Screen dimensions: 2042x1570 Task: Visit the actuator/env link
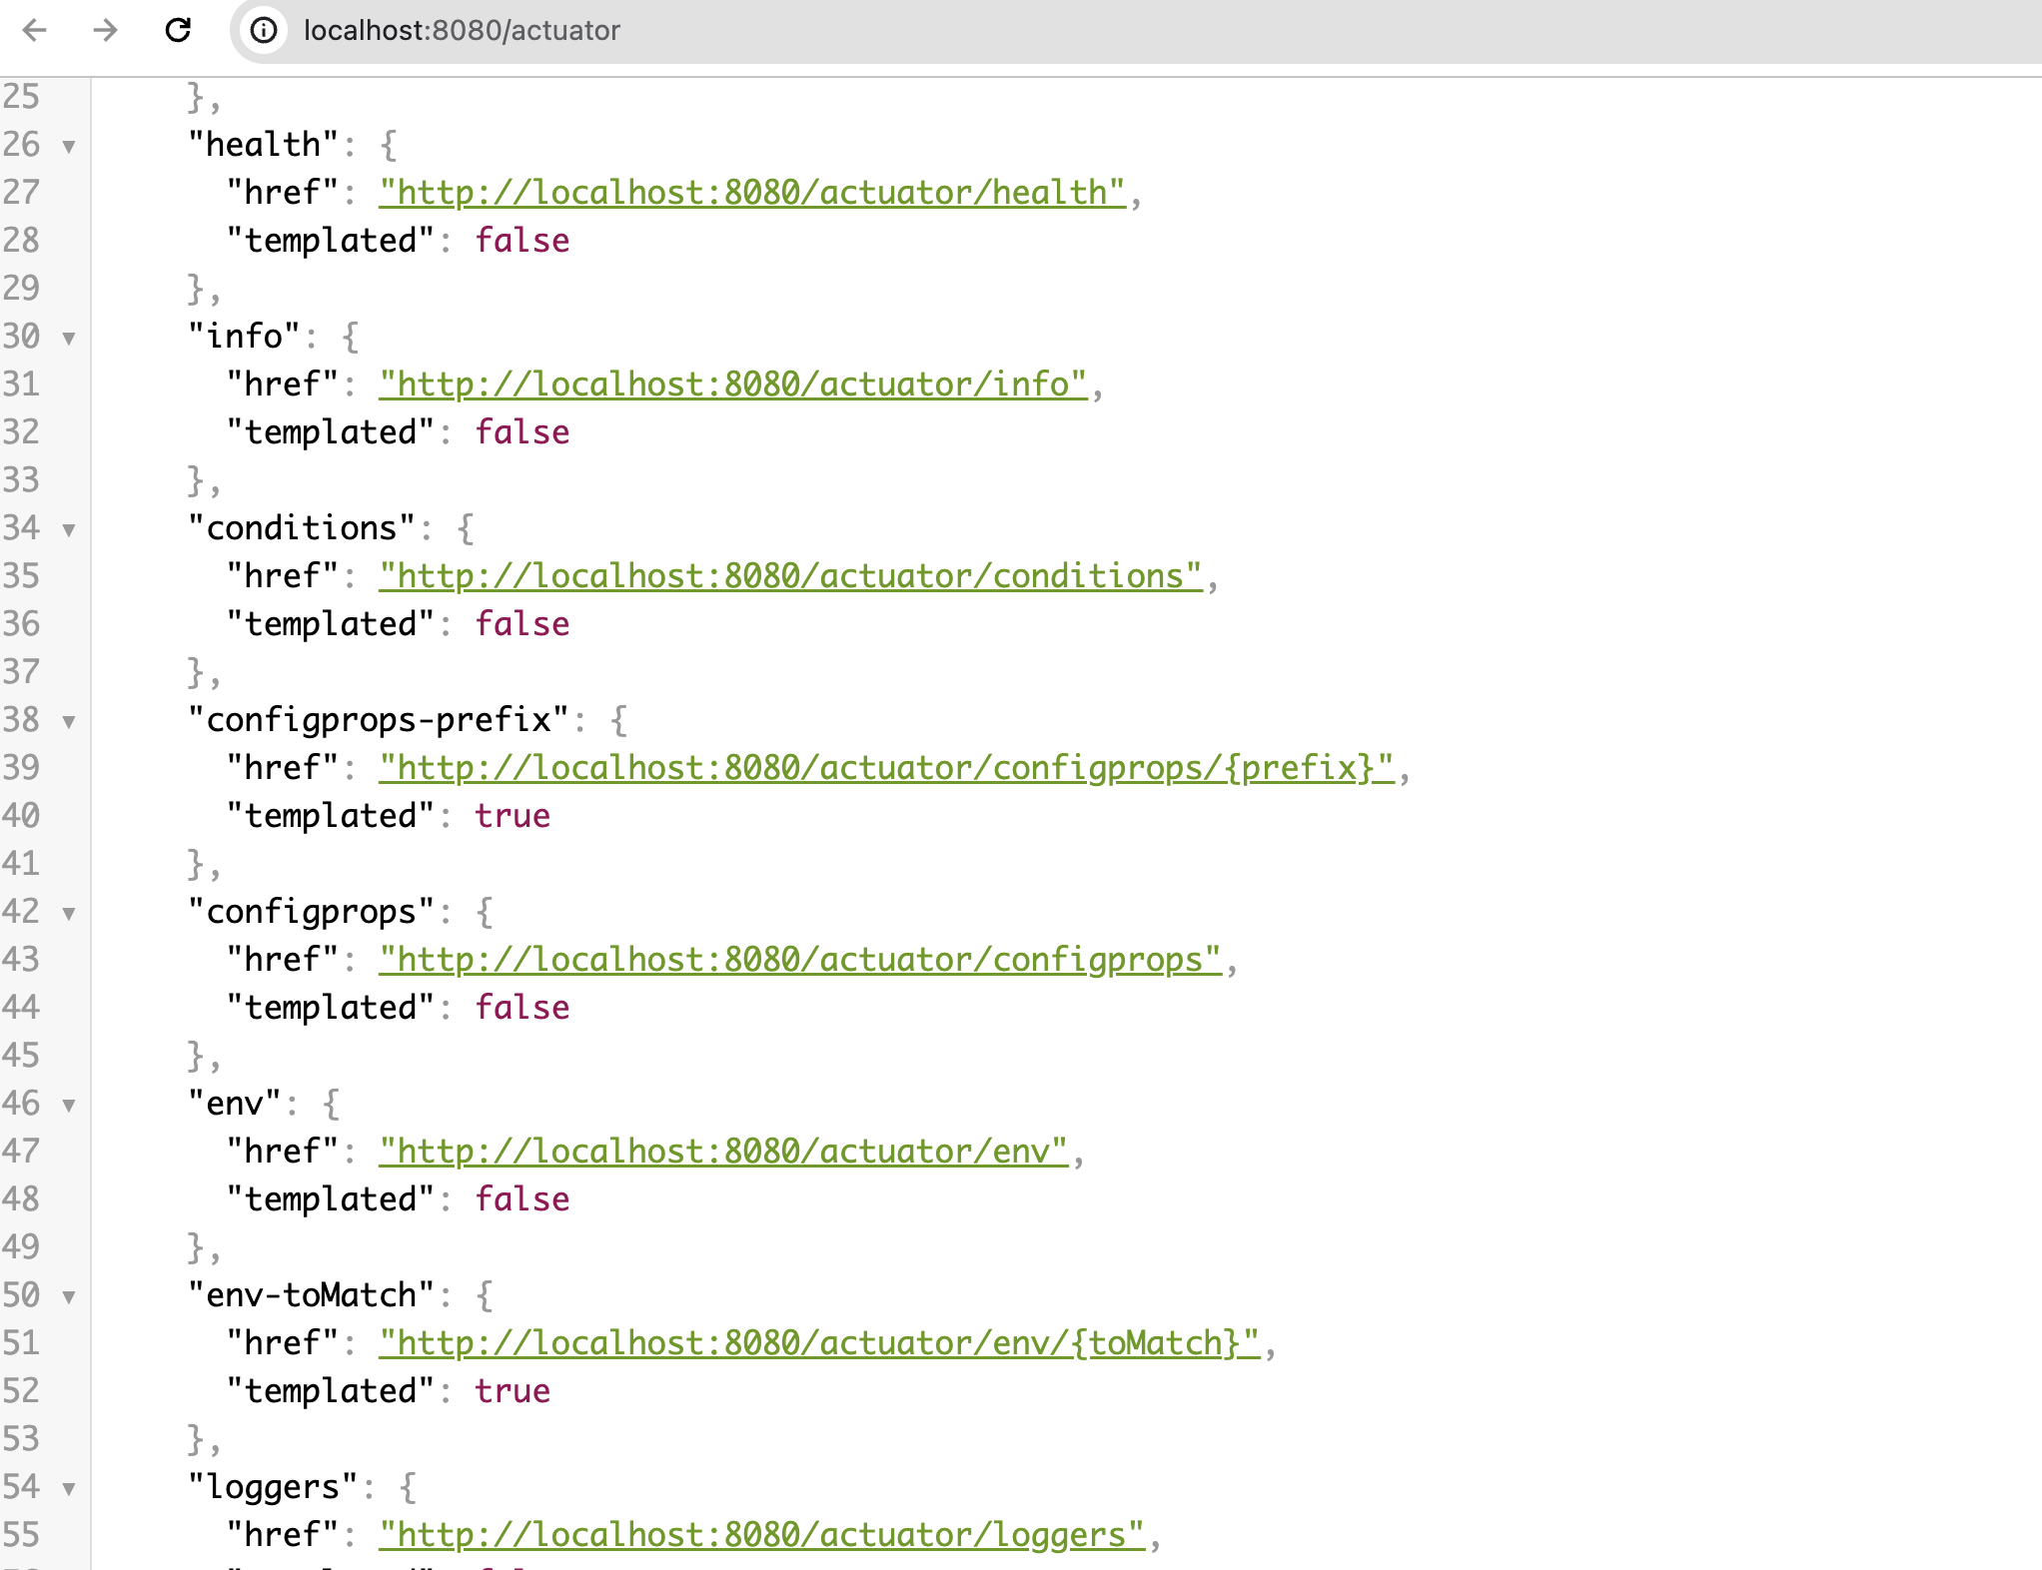tap(722, 1152)
